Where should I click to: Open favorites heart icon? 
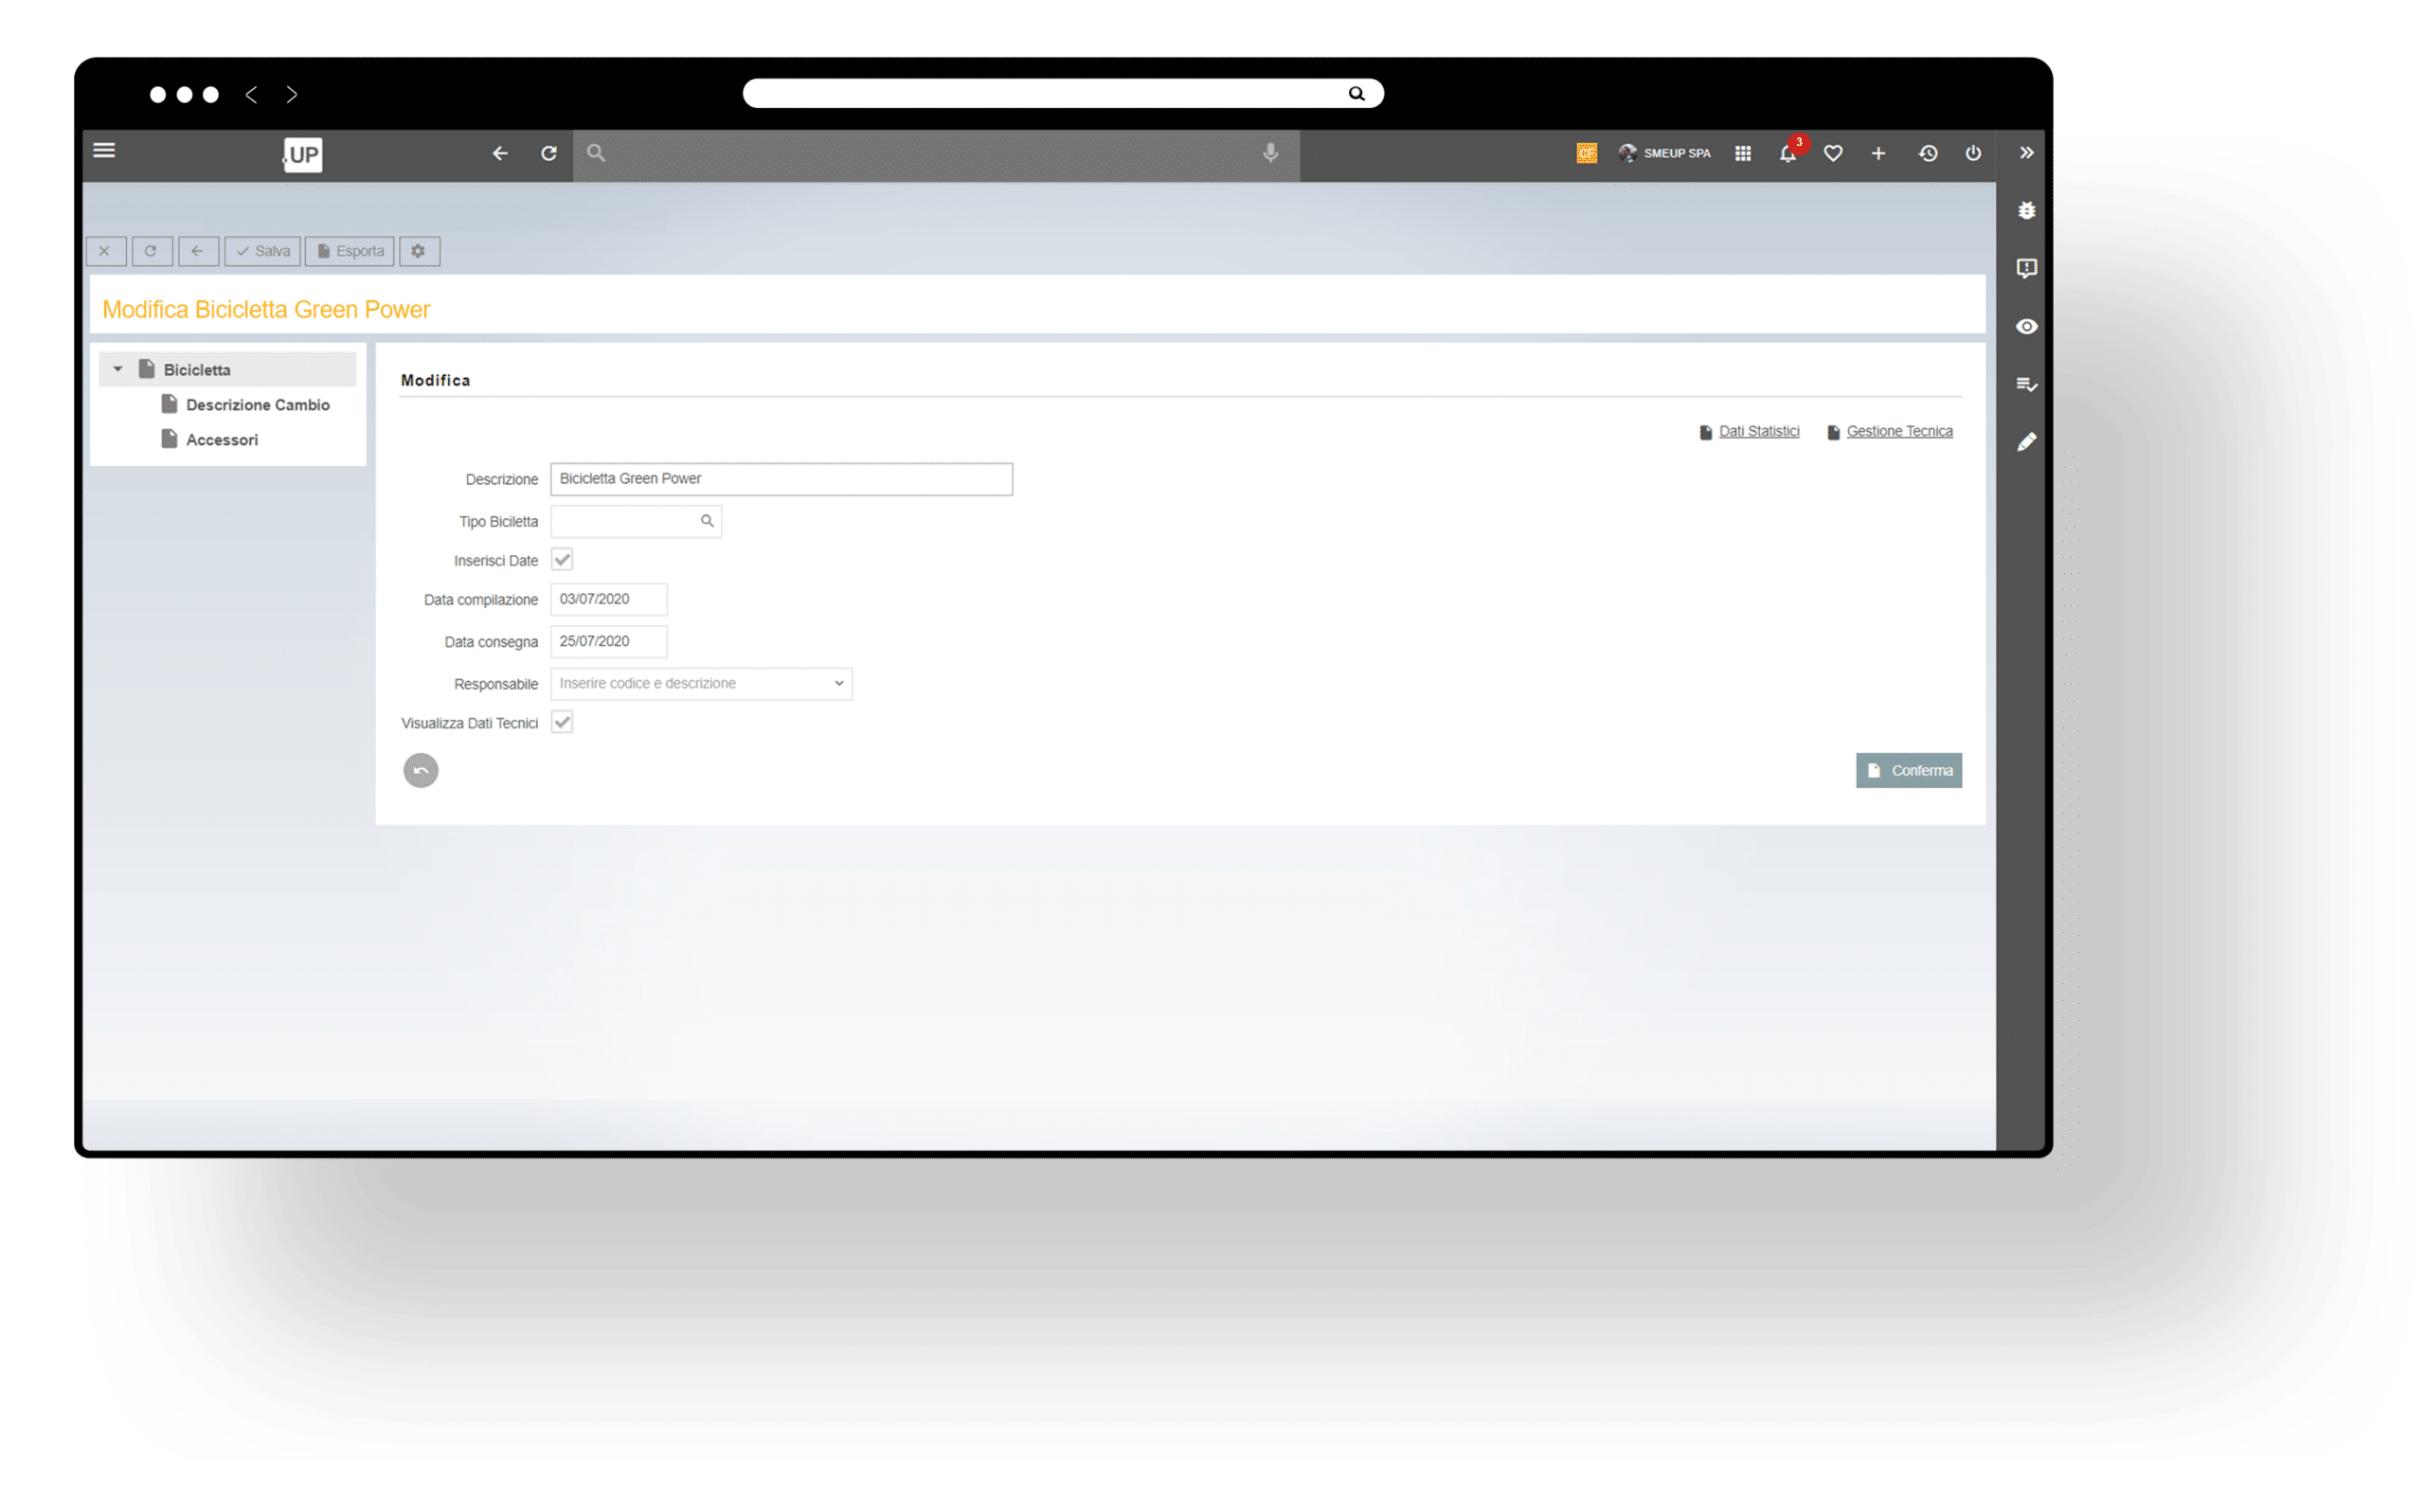click(1833, 153)
